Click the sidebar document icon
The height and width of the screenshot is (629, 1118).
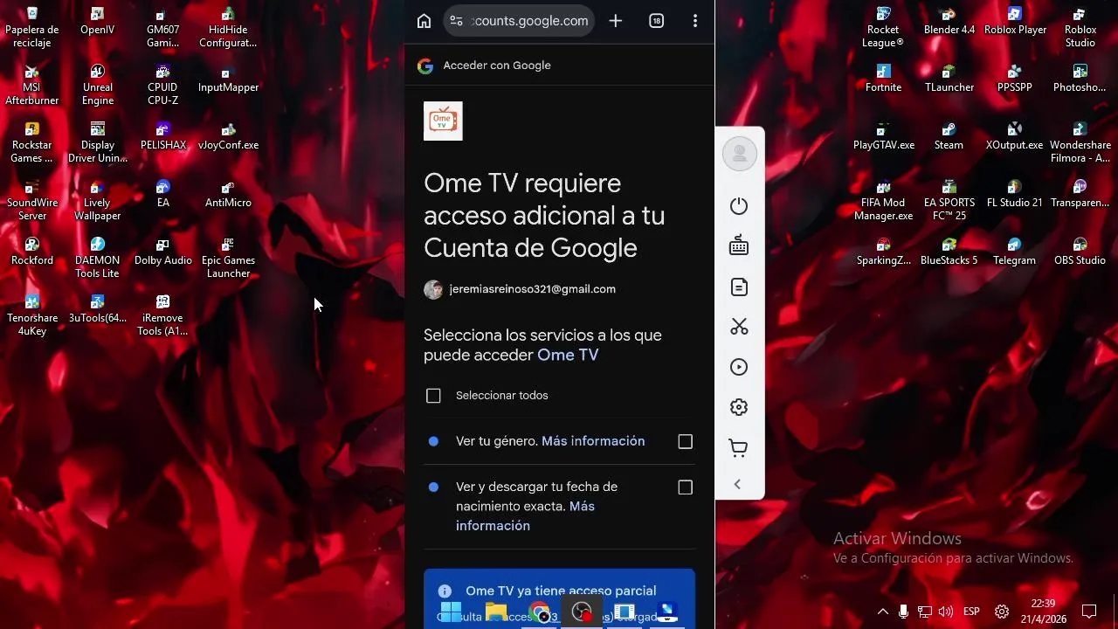739,287
